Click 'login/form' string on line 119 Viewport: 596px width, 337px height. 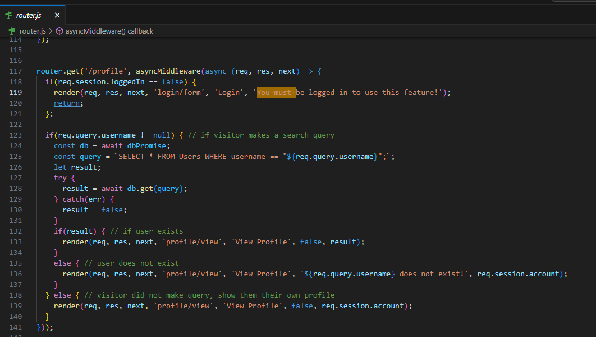click(x=179, y=93)
